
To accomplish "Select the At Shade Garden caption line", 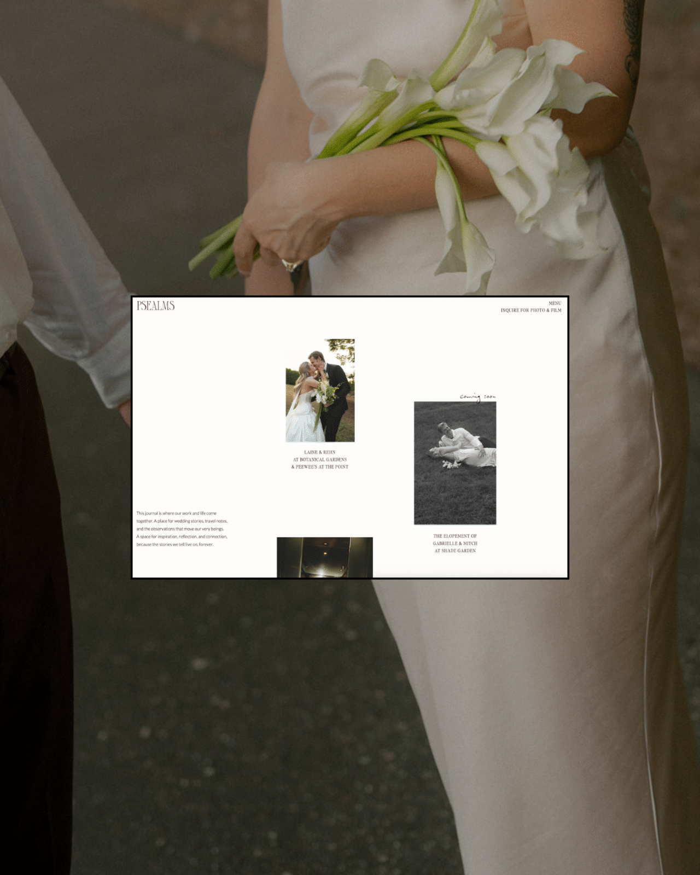I will 455,551.
